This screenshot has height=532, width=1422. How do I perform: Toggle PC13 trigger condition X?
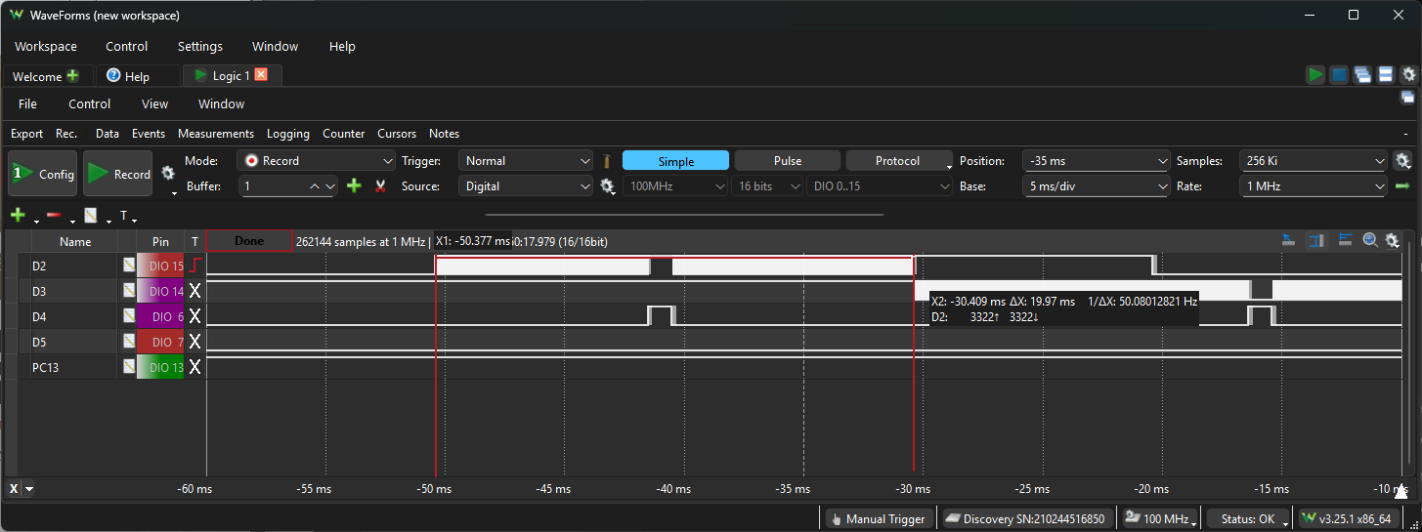(195, 367)
